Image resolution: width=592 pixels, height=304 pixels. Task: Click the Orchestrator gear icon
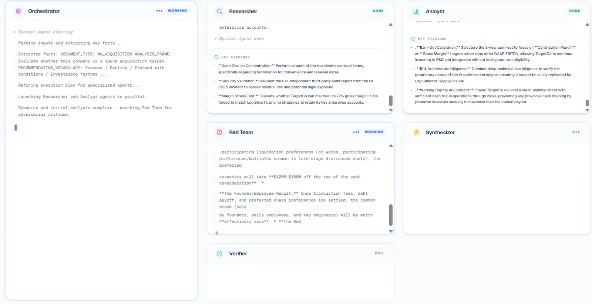pyautogui.click(x=18, y=11)
